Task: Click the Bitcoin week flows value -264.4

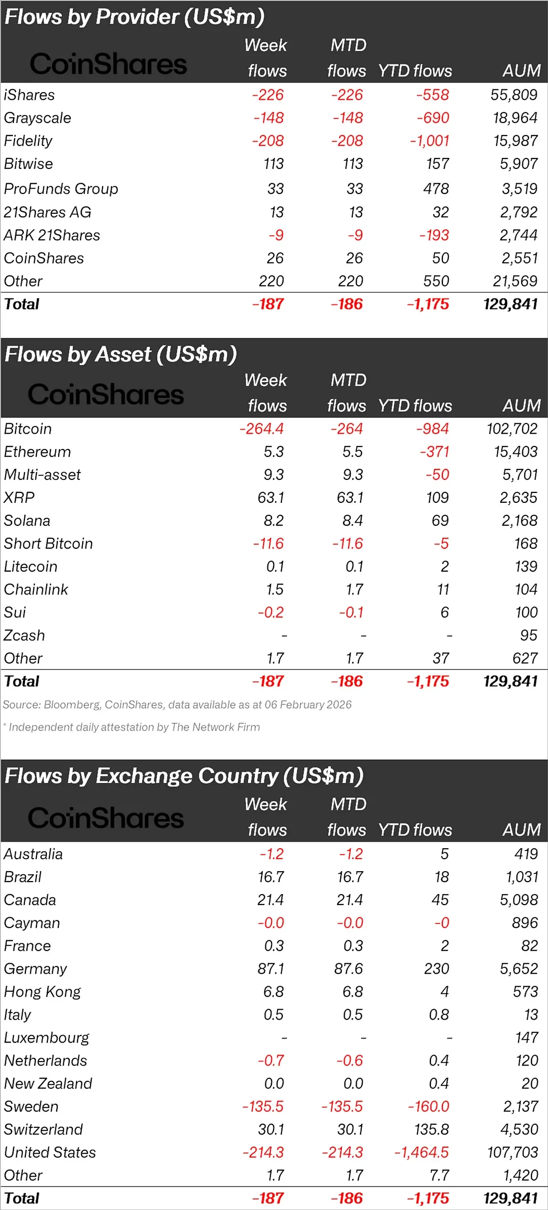Action: (262, 429)
